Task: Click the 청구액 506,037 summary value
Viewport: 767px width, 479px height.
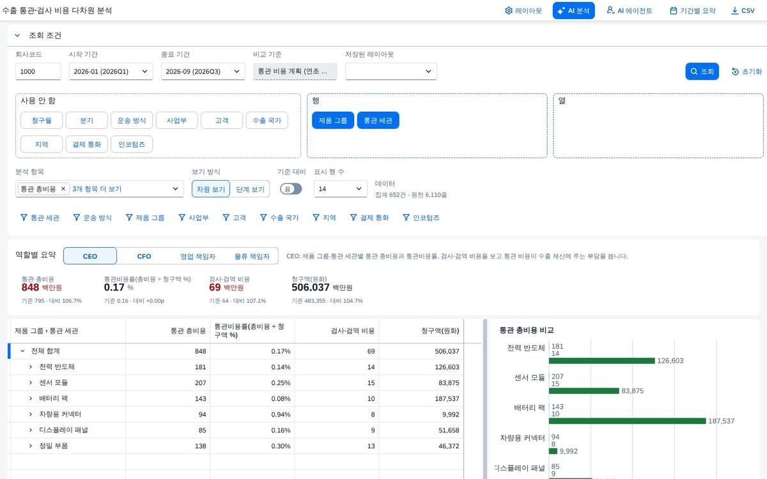Action: click(x=311, y=287)
